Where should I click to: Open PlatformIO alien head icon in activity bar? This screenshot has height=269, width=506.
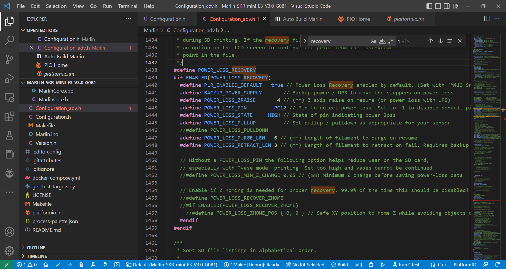[9, 173]
